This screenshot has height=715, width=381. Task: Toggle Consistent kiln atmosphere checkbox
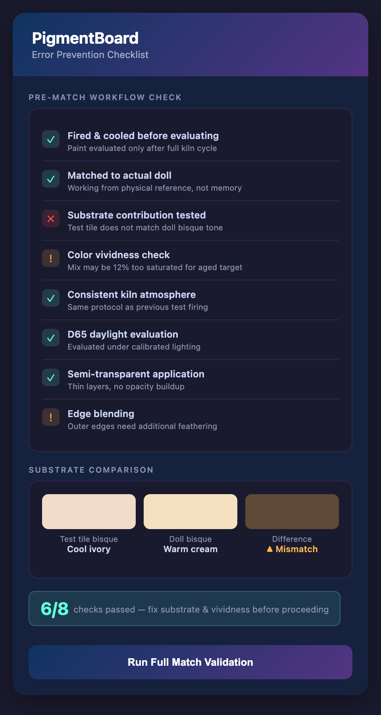[51, 298]
